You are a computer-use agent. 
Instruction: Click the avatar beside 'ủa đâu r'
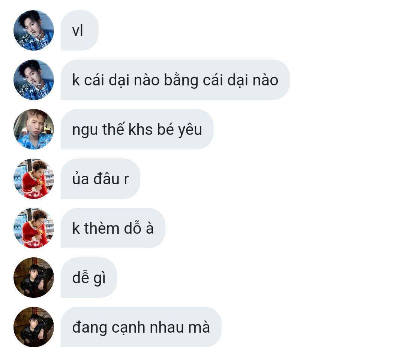click(x=34, y=179)
